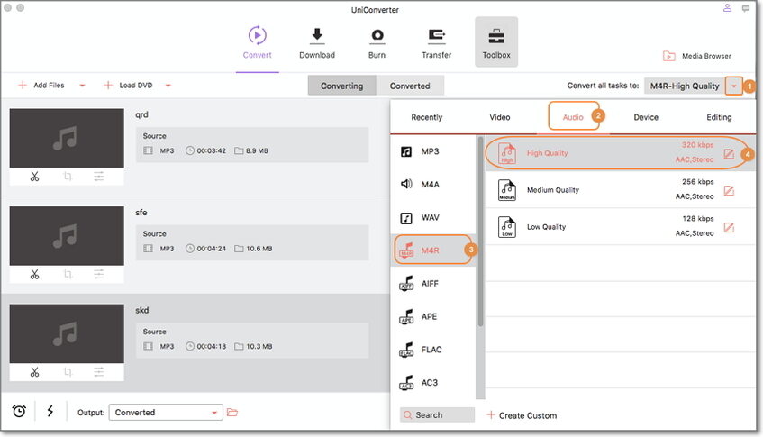Edit the High Quality preset settings
This screenshot has height=437, width=763.
click(729, 154)
